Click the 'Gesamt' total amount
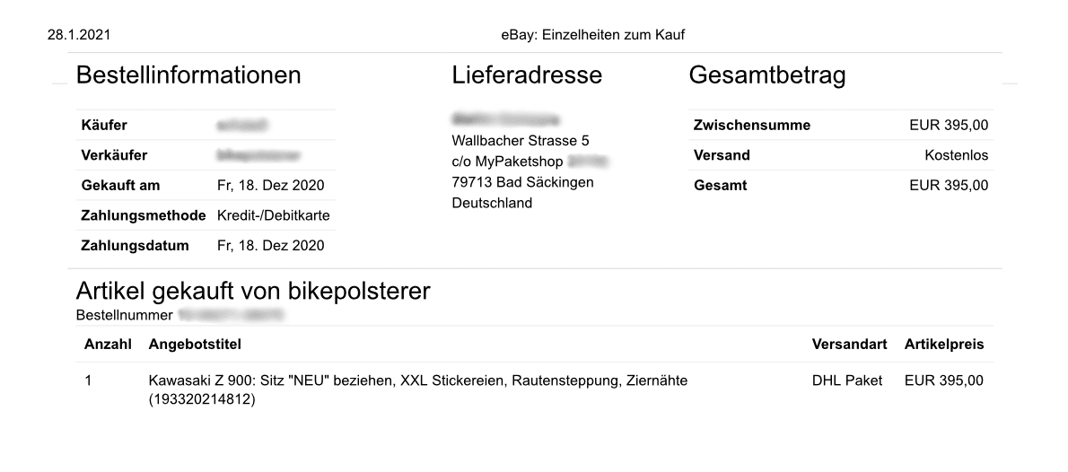Screen dimensions: 1068x472 tap(949, 186)
